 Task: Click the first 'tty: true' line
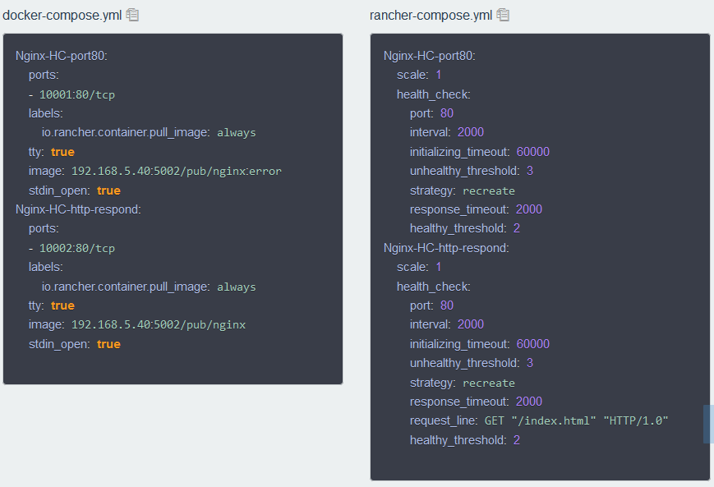[51, 152]
